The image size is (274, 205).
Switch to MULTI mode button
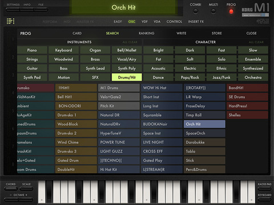pos(213,11)
